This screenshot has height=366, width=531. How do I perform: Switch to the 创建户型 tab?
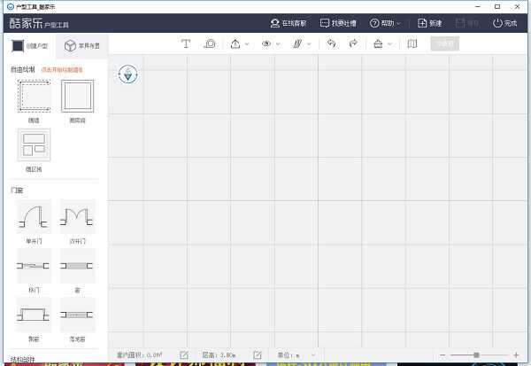[27, 45]
